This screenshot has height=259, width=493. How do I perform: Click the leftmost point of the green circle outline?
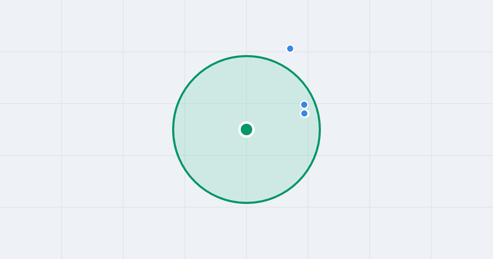click(173, 129)
